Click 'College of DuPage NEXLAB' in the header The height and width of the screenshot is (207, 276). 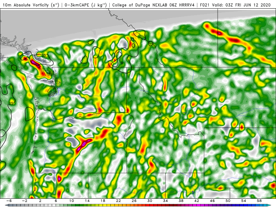tap(140, 5)
